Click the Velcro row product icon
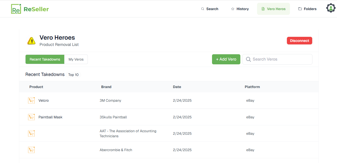The height and width of the screenshot is (163, 337). 31,100
